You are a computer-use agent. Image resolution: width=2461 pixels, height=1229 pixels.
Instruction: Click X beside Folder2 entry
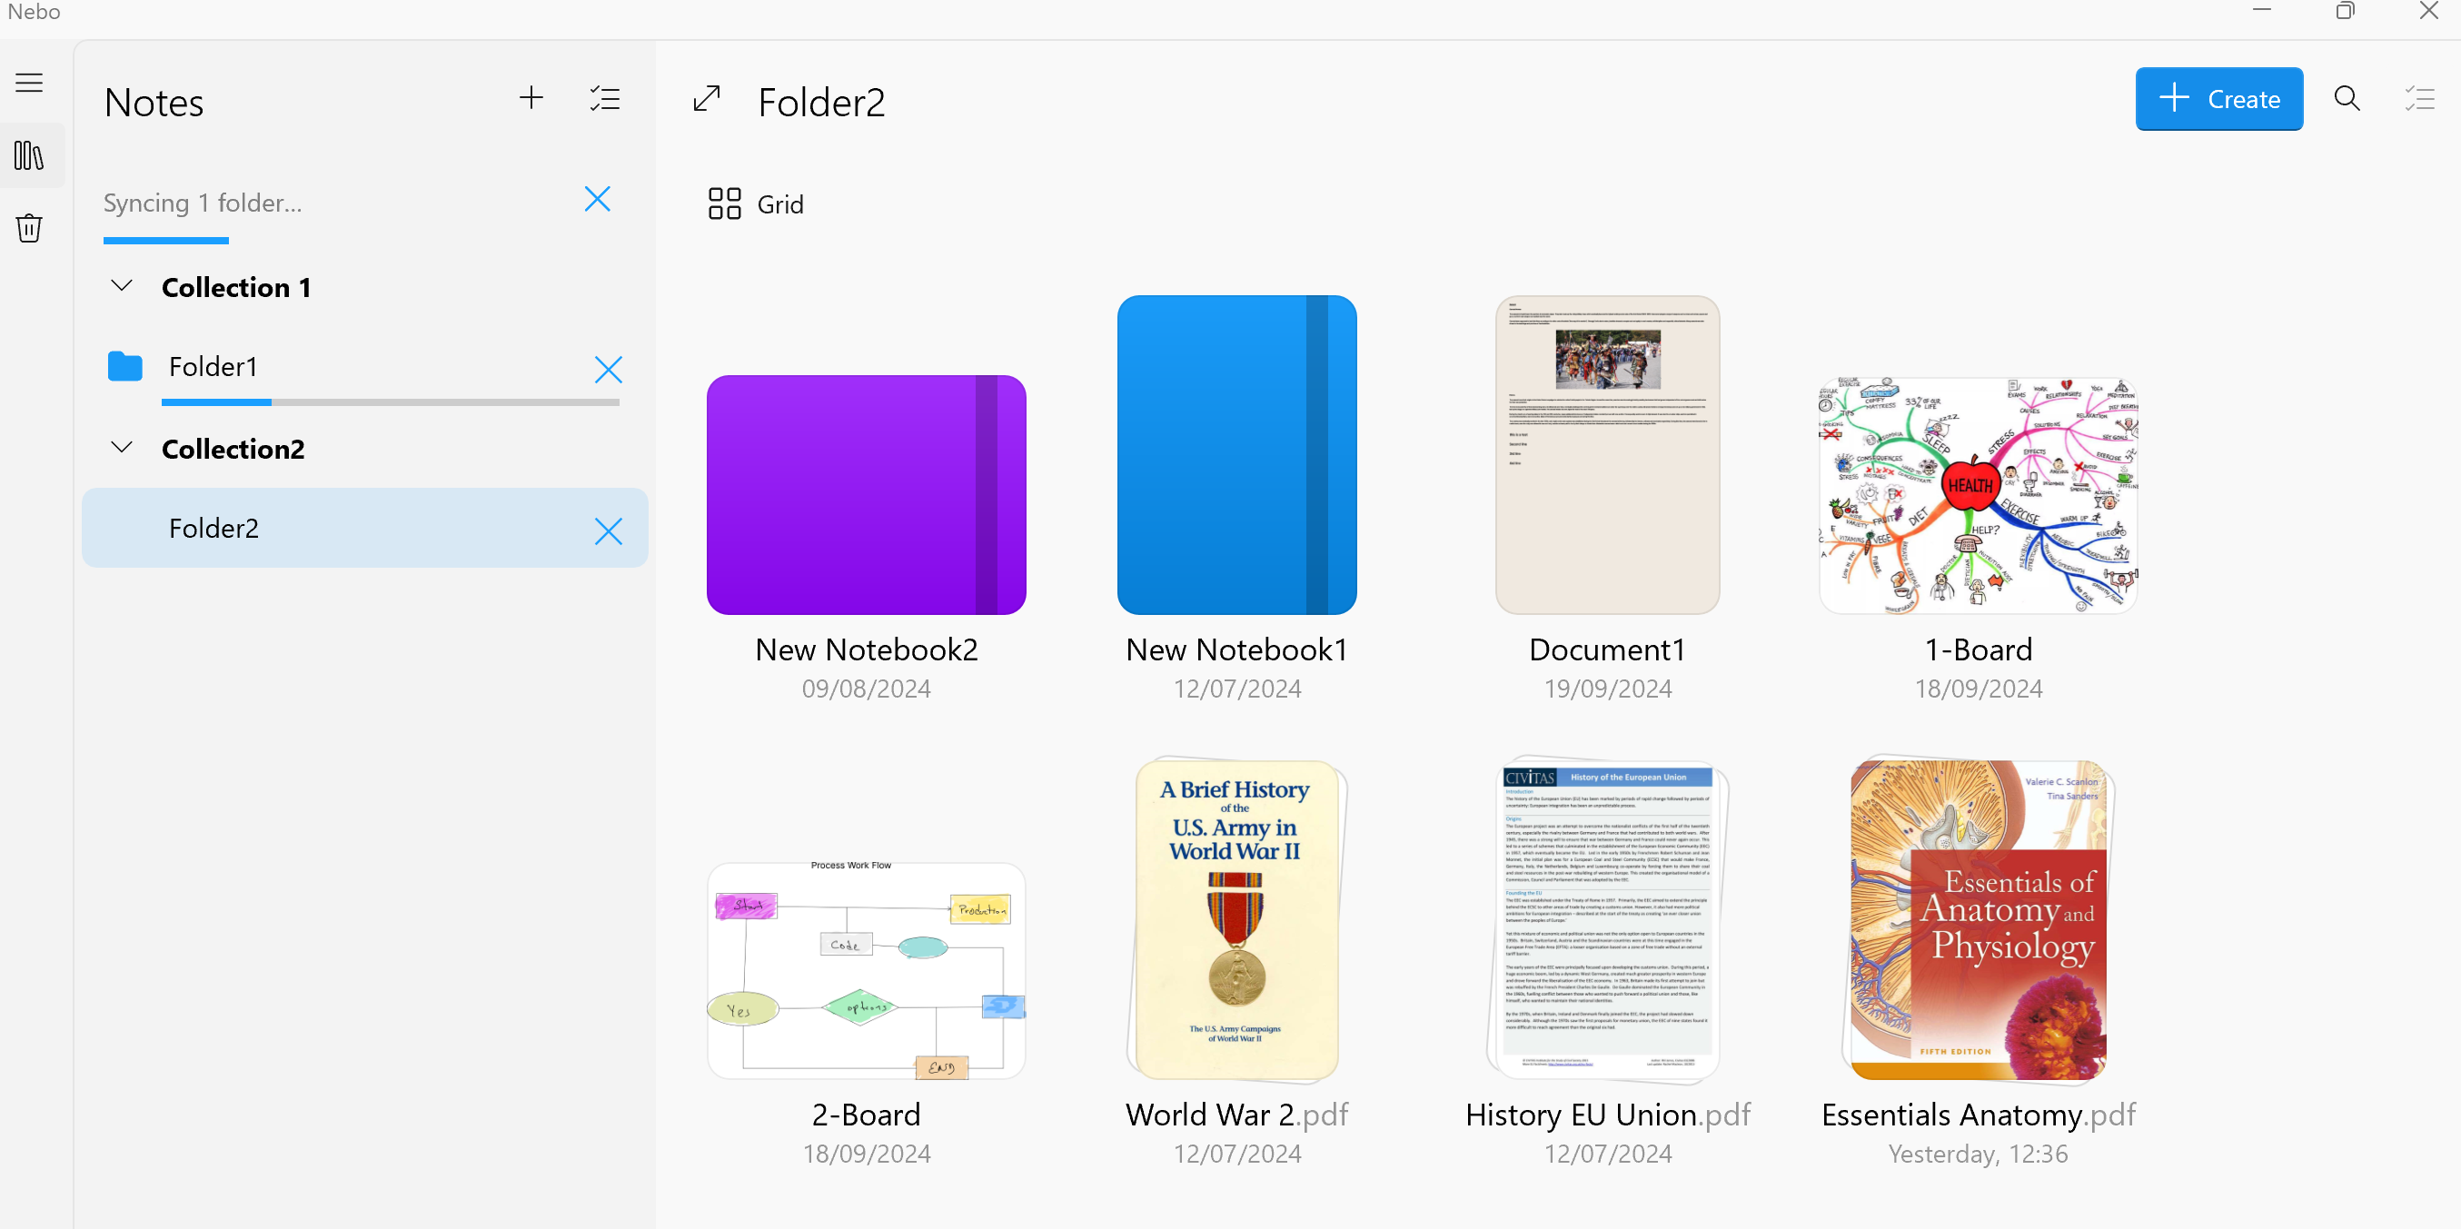pyautogui.click(x=609, y=531)
